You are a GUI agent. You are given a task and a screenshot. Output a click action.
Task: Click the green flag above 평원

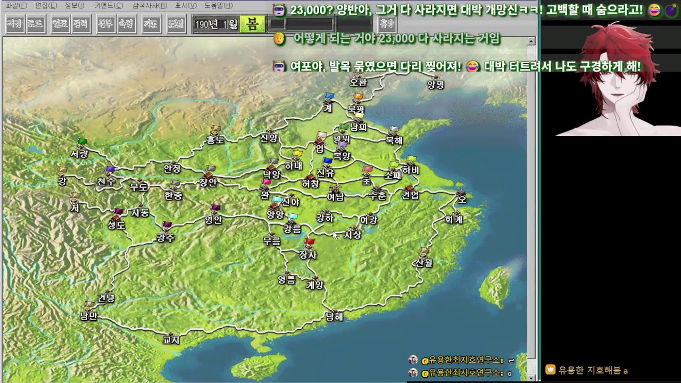(344, 128)
